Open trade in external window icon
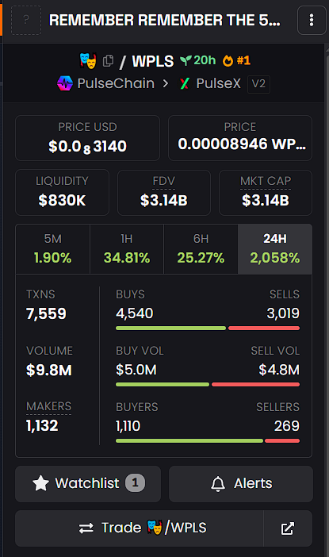329x557 pixels. click(288, 528)
